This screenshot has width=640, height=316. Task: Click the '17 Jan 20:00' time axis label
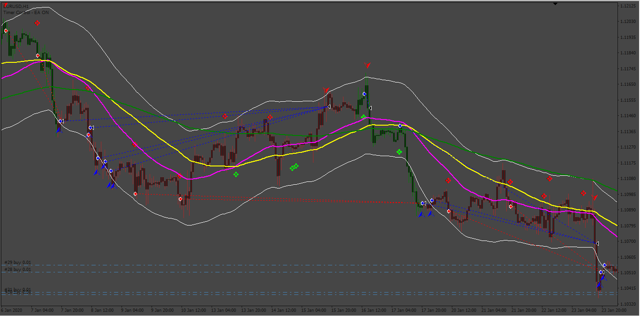[x=434, y=310]
